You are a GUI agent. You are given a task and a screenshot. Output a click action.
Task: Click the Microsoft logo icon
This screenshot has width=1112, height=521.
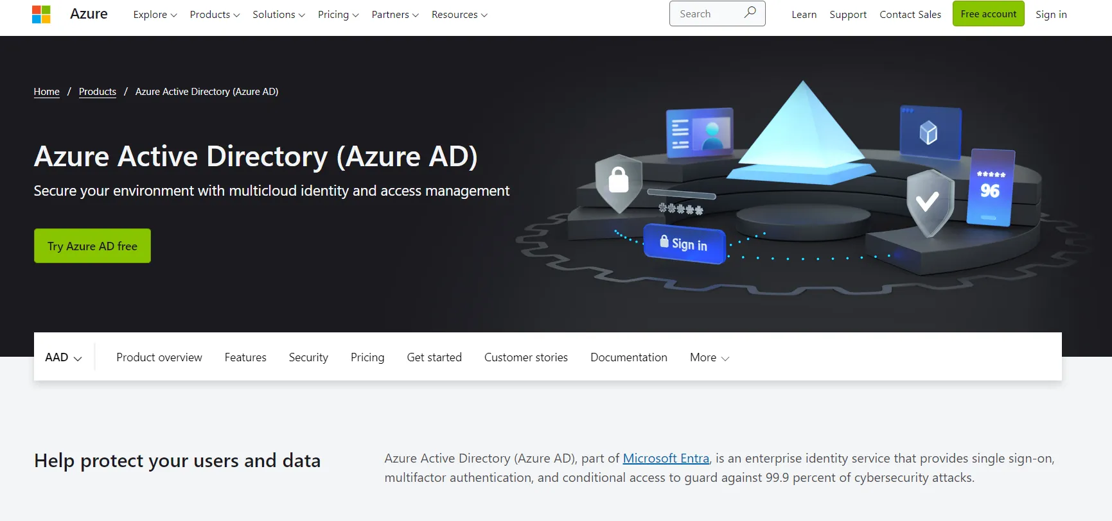pyautogui.click(x=41, y=14)
